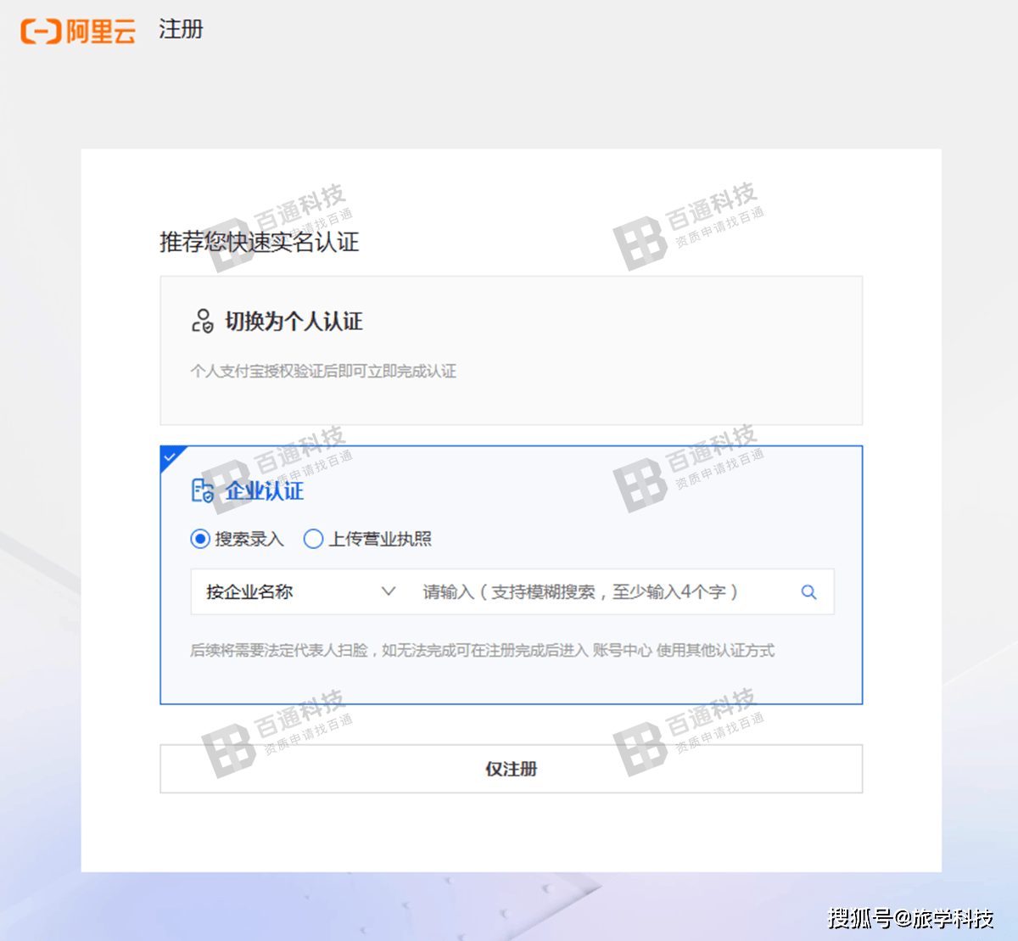1018x941 pixels.
Task: Click the 个人支付宝授权验证 description text
Action: [x=323, y=371]
